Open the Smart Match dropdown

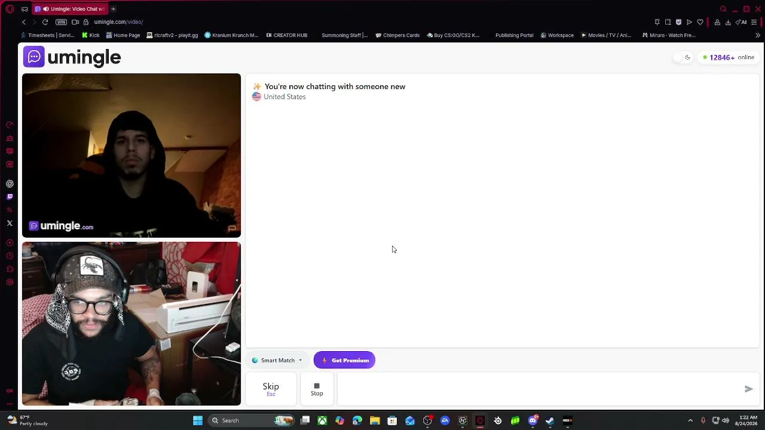pyautogui.click(x=277, y=360)
